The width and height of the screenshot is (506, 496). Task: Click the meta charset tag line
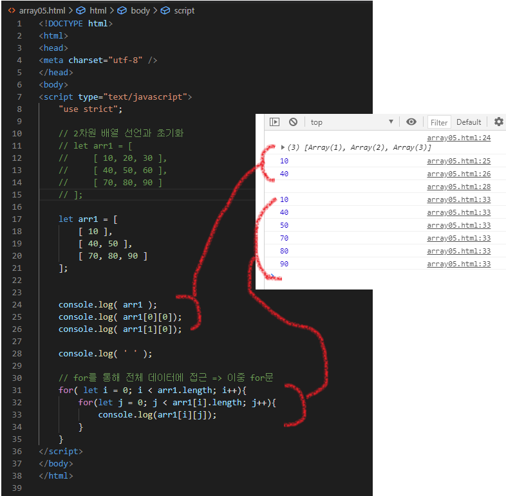(x=98, y=60)
